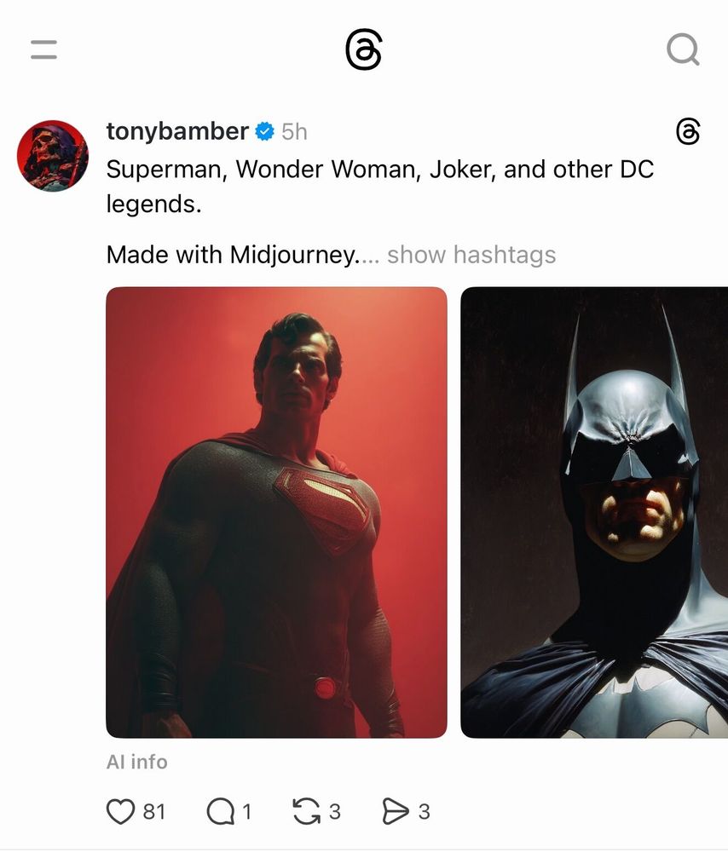This screenshot has height=852, width=728.
Task: Open comments on the post
Action: (220, 811)
